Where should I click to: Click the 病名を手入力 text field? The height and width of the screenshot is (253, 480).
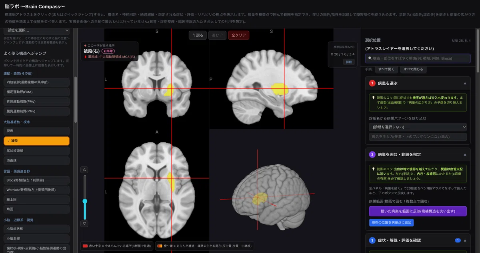point(418,137)
